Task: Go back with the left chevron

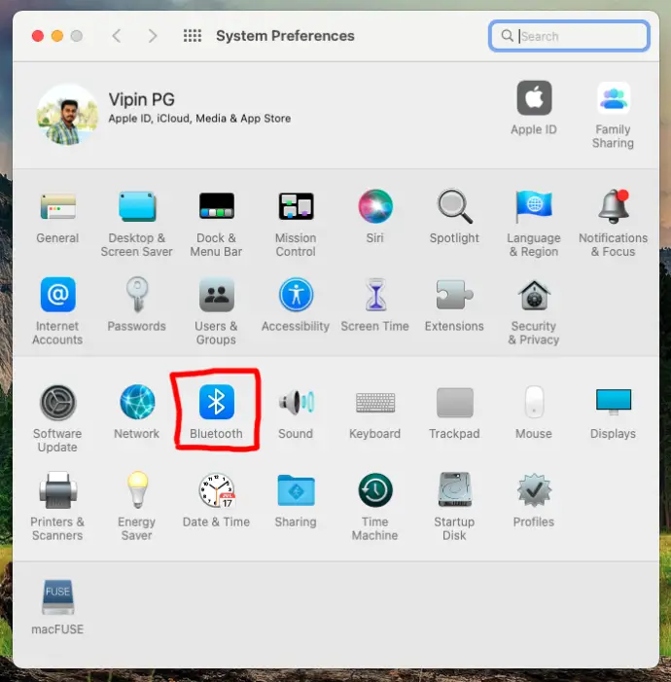Action: 116,36
